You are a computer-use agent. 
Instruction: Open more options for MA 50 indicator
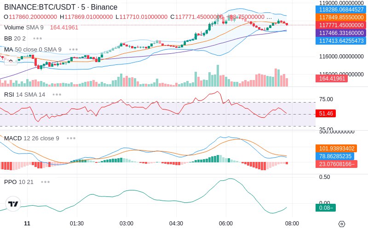point(74,50)
